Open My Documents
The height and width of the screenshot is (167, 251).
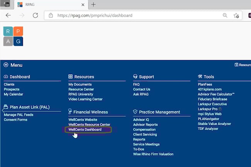tap(80, 84)
